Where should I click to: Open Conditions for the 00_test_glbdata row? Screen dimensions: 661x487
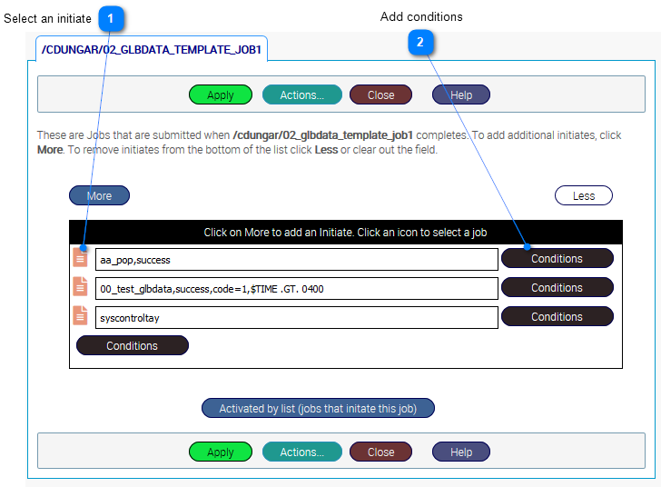(x=557, y=287)
